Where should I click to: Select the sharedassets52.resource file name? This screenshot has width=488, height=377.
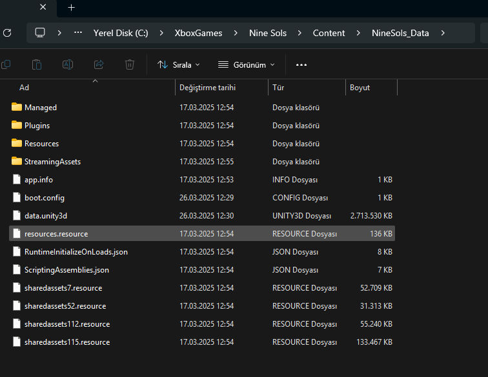[65, 306]
